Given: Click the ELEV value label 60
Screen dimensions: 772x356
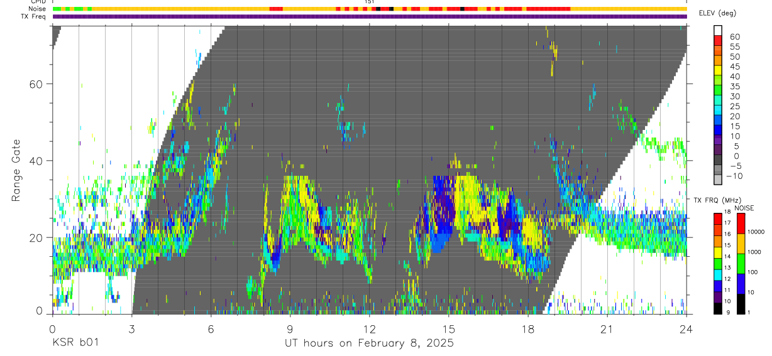Looking at the screenshot, I should point(734,36).
